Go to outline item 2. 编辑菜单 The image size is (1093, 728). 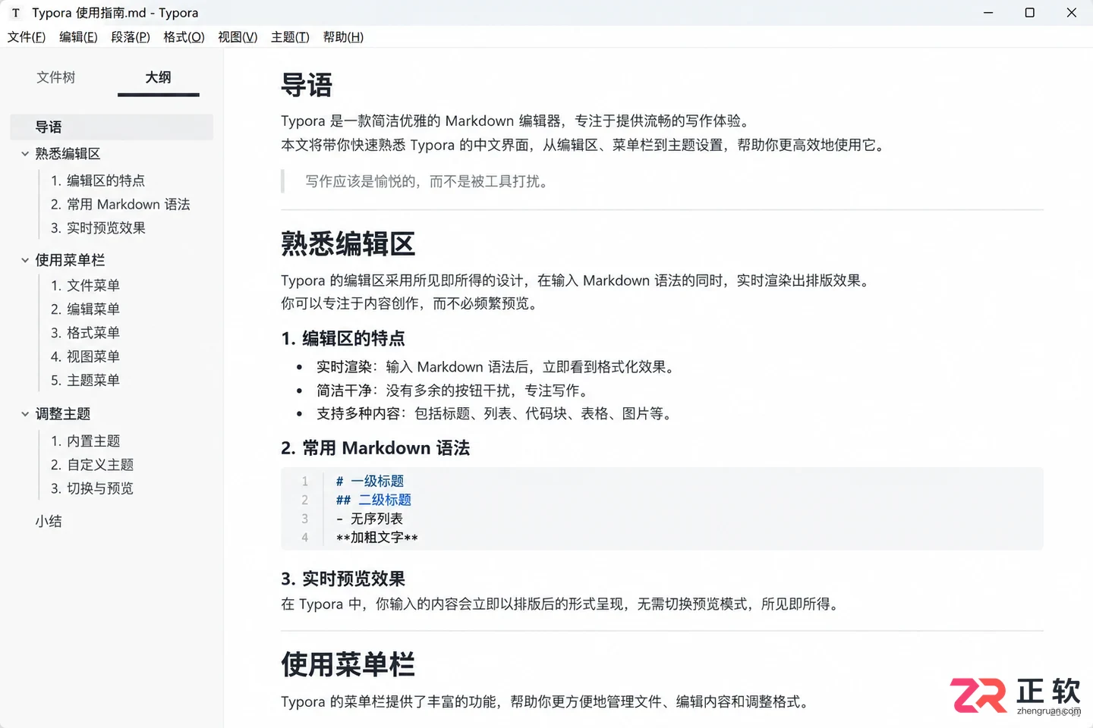coord(85,309)
